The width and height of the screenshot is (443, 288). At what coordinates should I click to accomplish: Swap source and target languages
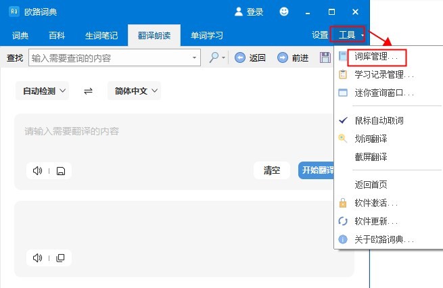tap(88, 91)
